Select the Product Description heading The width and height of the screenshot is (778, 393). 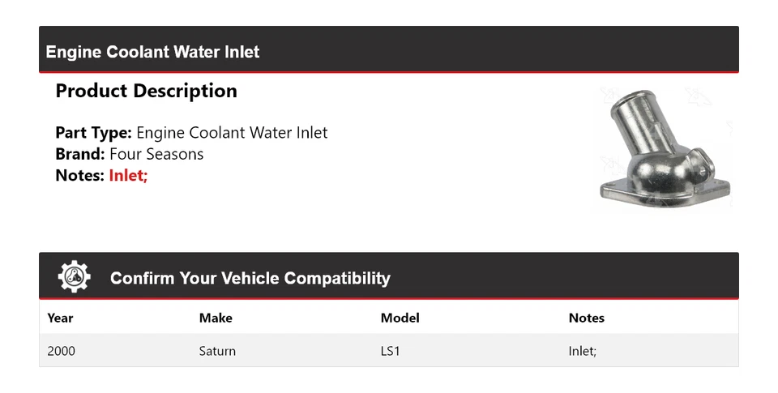pos(146,91)
